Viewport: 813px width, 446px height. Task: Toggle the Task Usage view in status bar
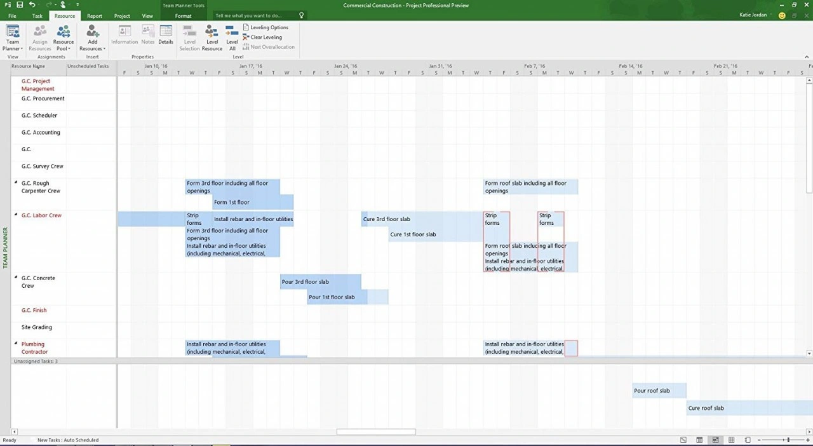pyautogui.click(x=699, y=440)
